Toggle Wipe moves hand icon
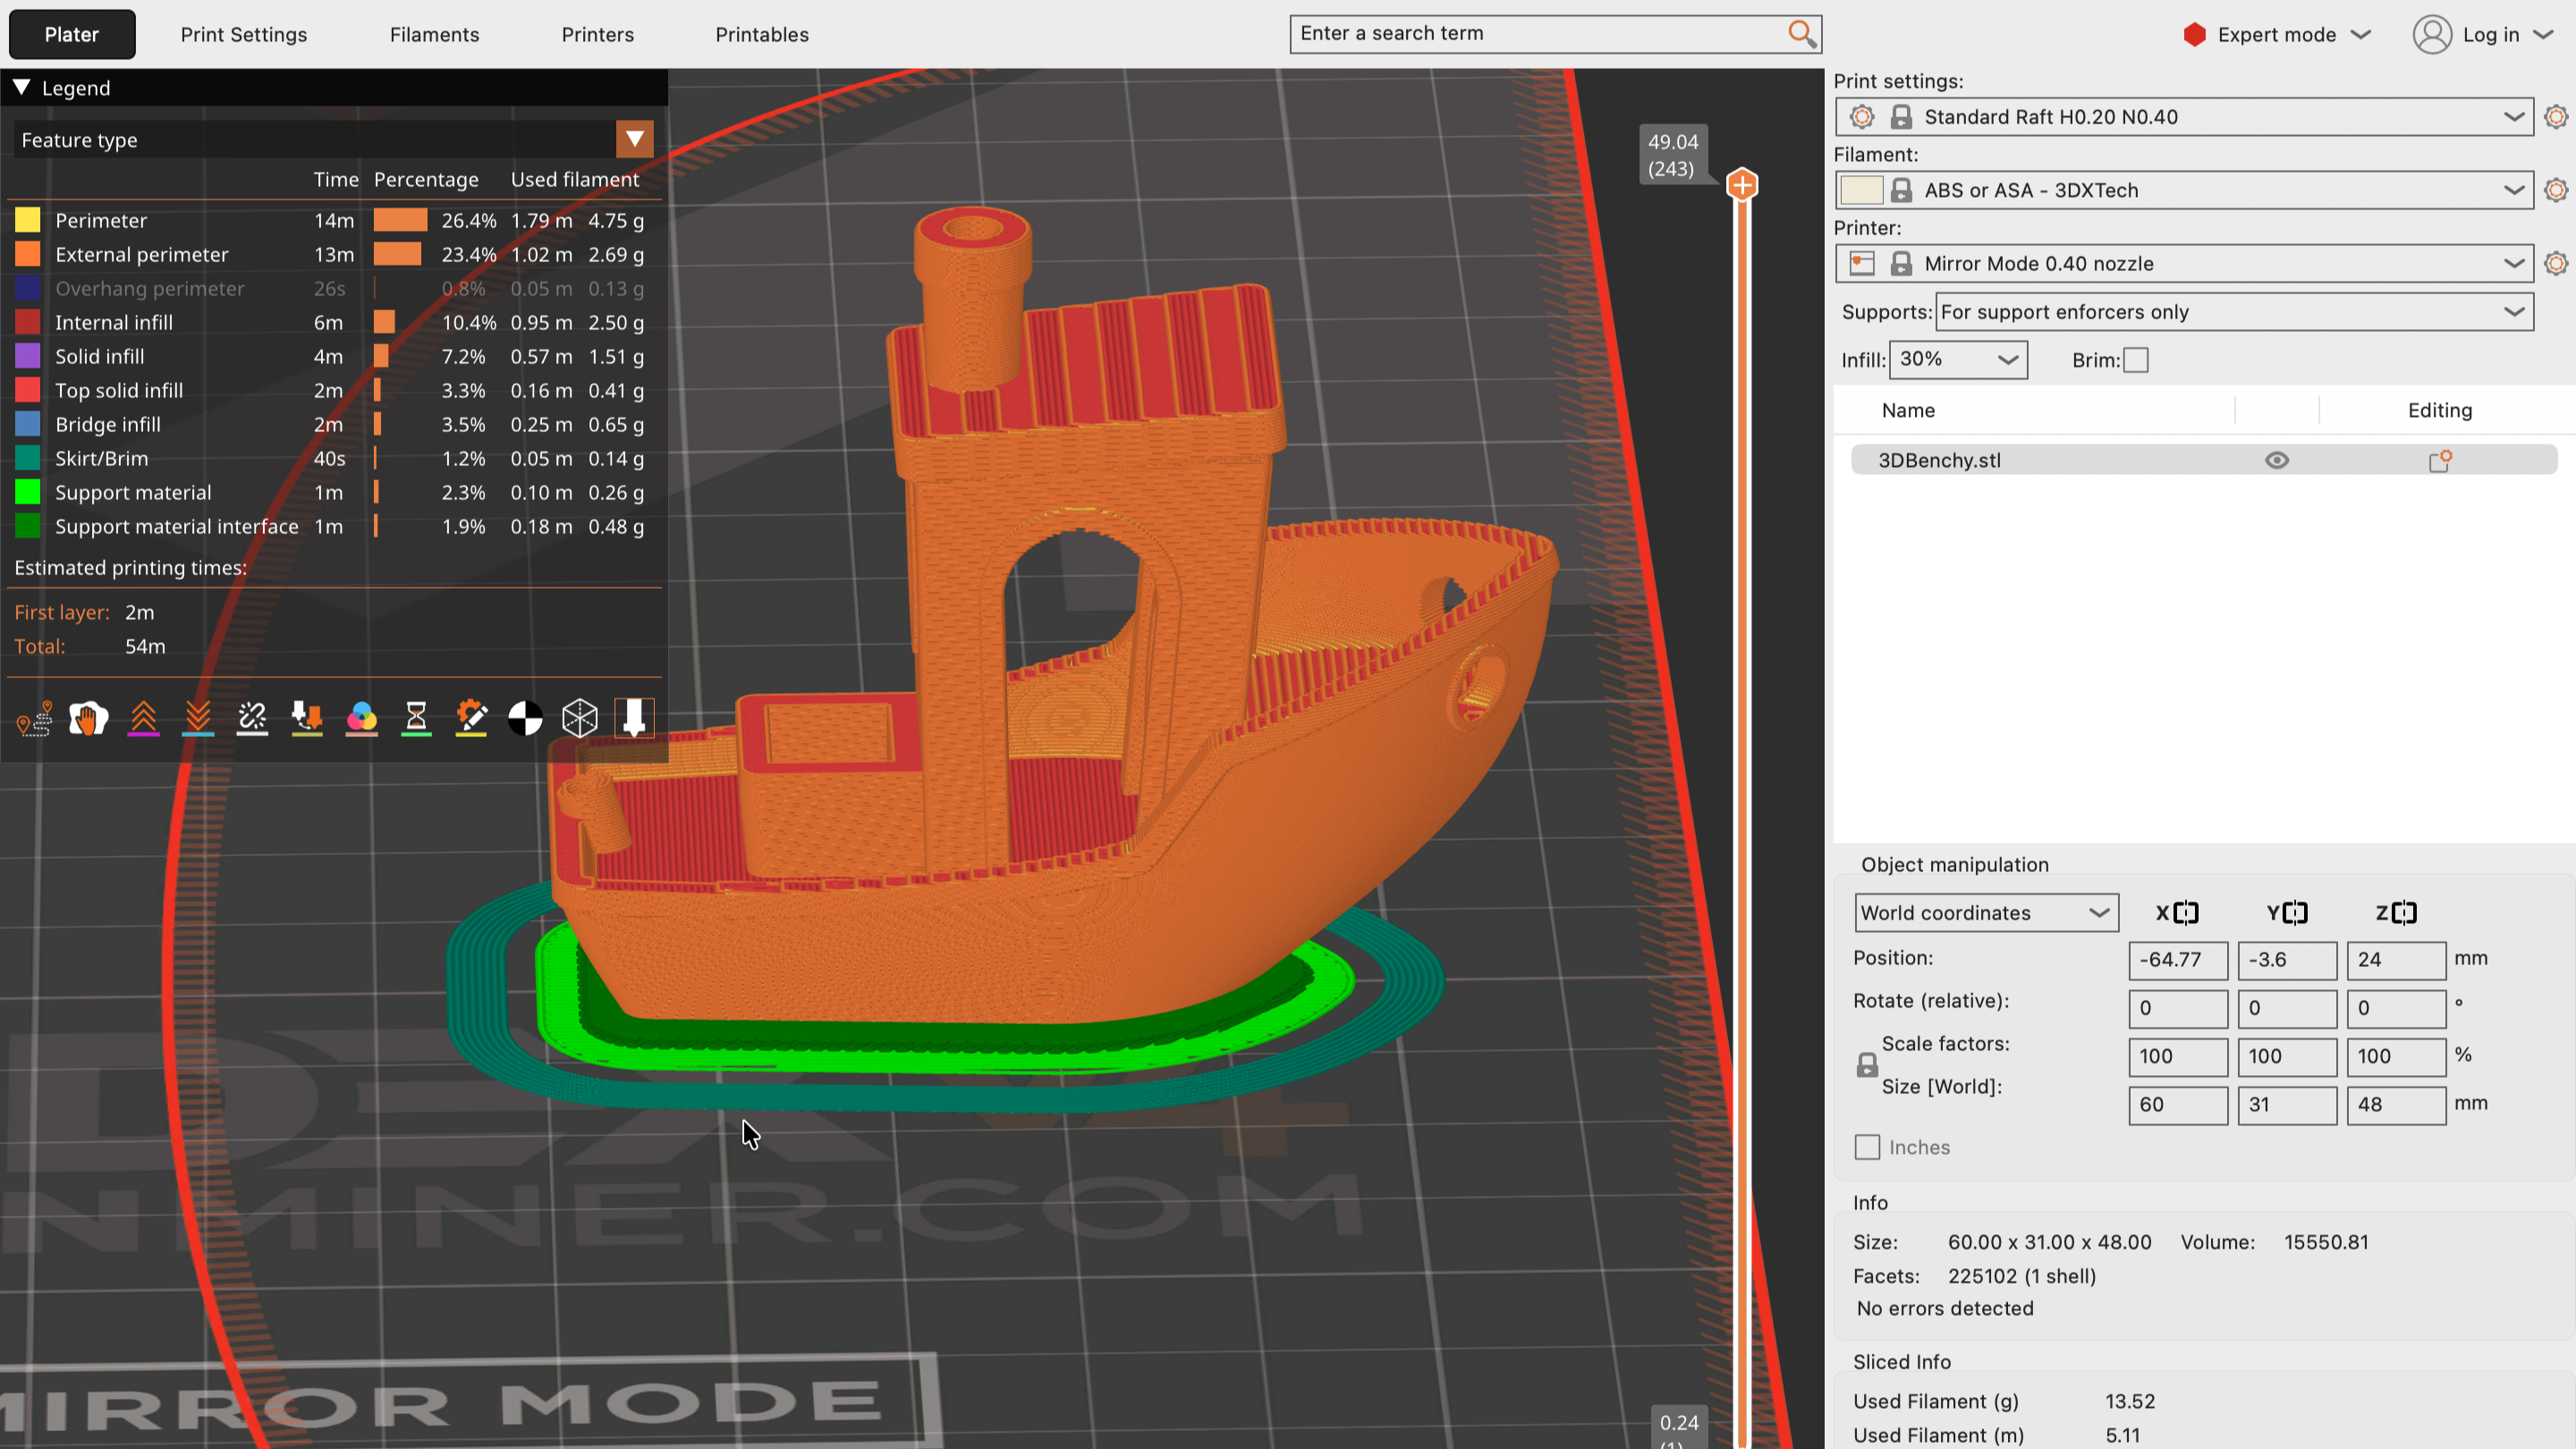Viewport: 2576px width, 1449px height. coord(89,718)
